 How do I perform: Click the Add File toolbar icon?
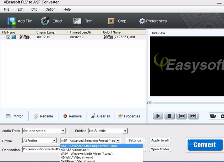[12, 21]
